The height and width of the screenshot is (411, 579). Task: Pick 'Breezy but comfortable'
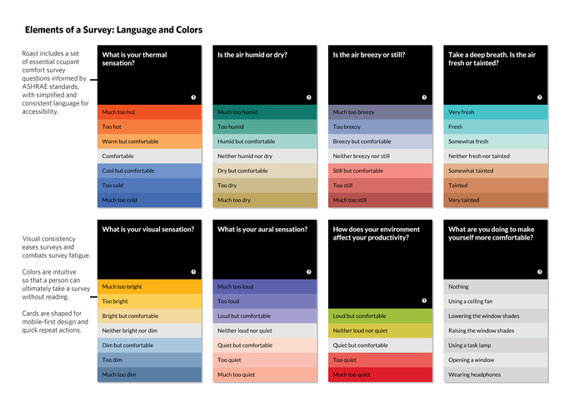(x=381, y=141)
